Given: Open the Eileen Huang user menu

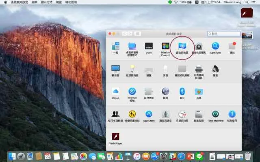Looking at the screenshot, I should pos(232,2).
